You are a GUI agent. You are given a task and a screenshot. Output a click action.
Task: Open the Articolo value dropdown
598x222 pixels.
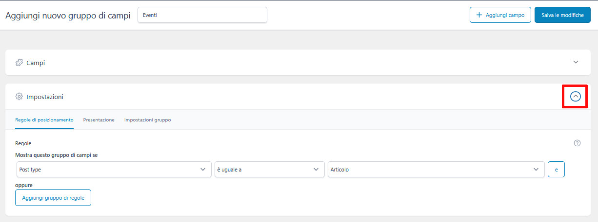point(436,170)
